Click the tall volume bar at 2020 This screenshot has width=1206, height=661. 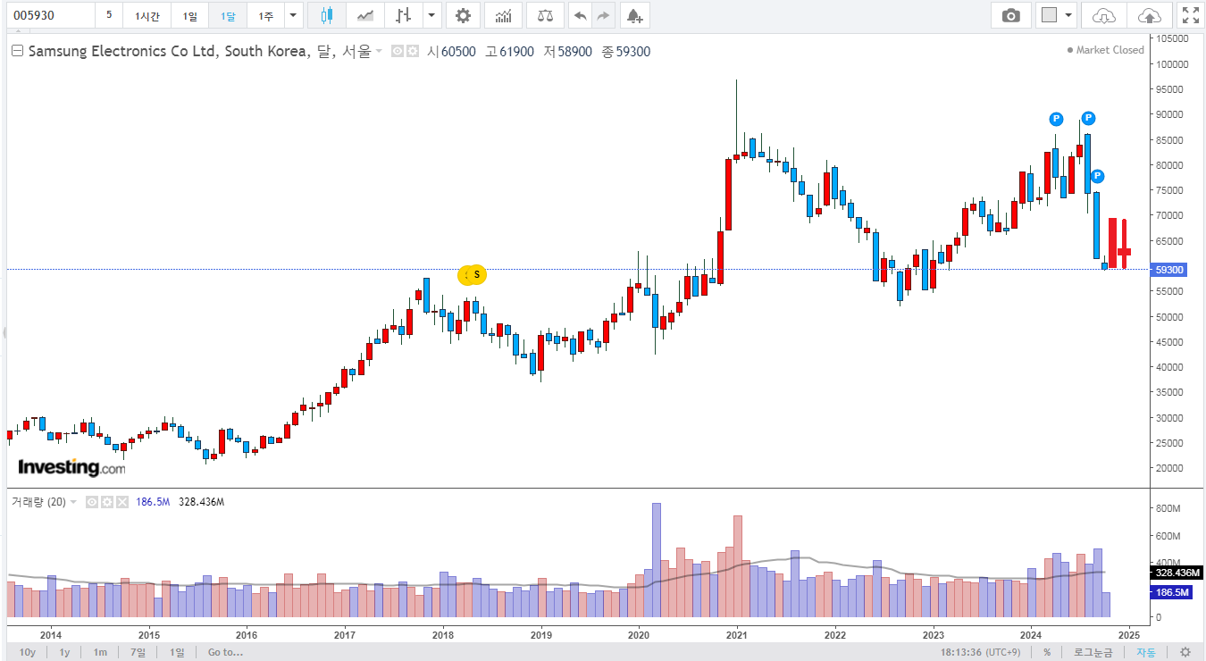click(657, 560)
